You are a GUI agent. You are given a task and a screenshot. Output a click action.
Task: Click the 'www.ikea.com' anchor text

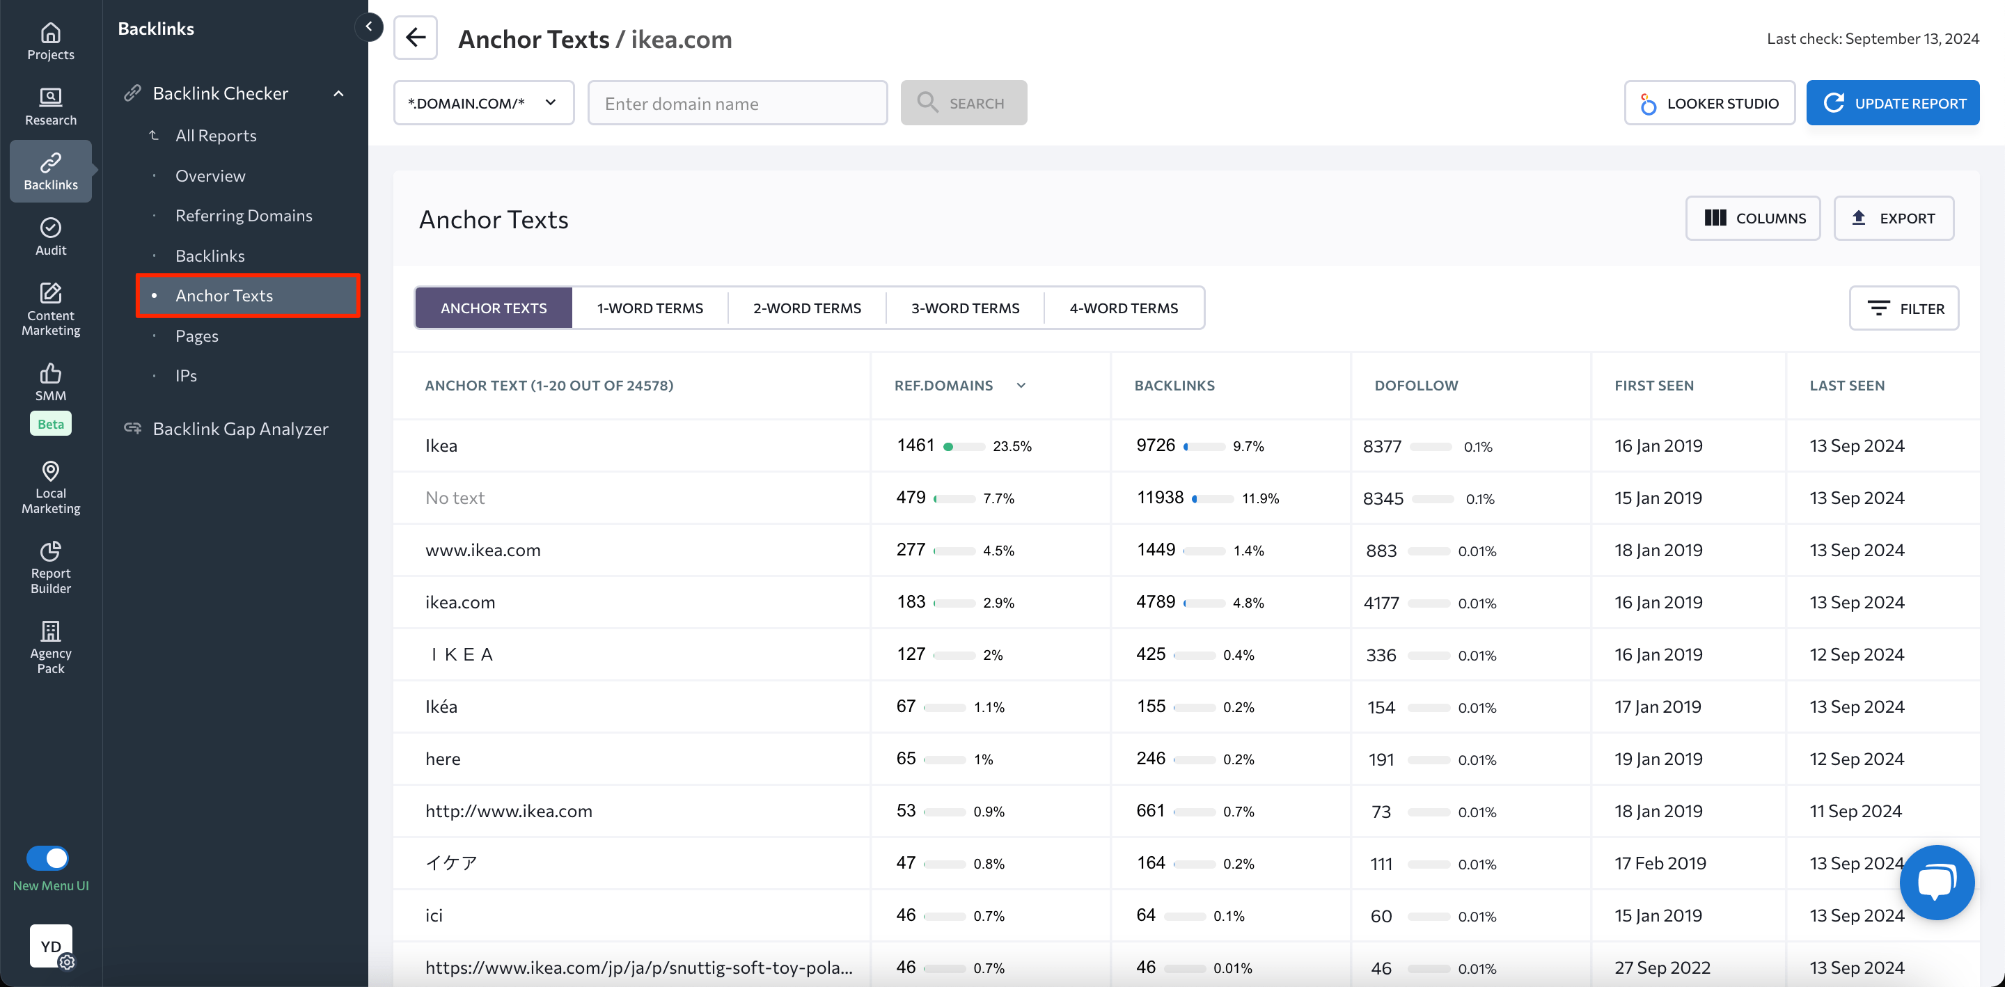pos(482,551)
